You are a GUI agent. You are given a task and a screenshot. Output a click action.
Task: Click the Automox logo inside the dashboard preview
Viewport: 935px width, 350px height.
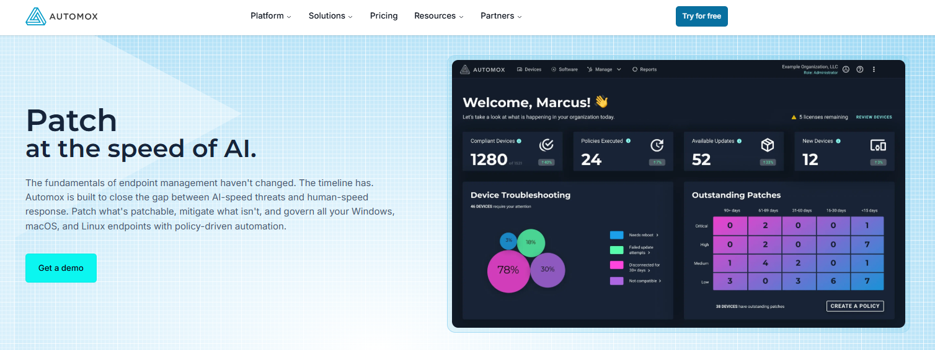point(483,69)
